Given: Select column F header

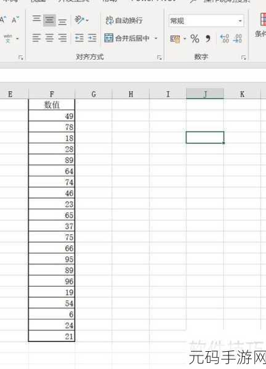Looking at the screenshot, I should pyautogui.click(x=52, y=94).
